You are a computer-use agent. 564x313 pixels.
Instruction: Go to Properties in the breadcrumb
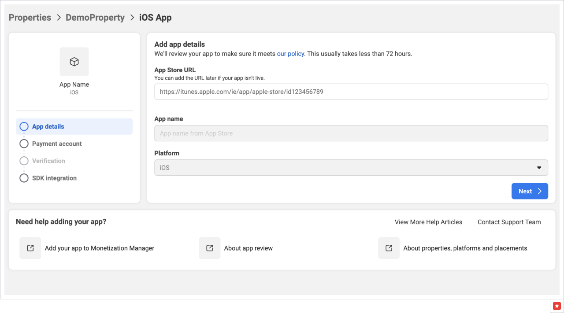30,18
